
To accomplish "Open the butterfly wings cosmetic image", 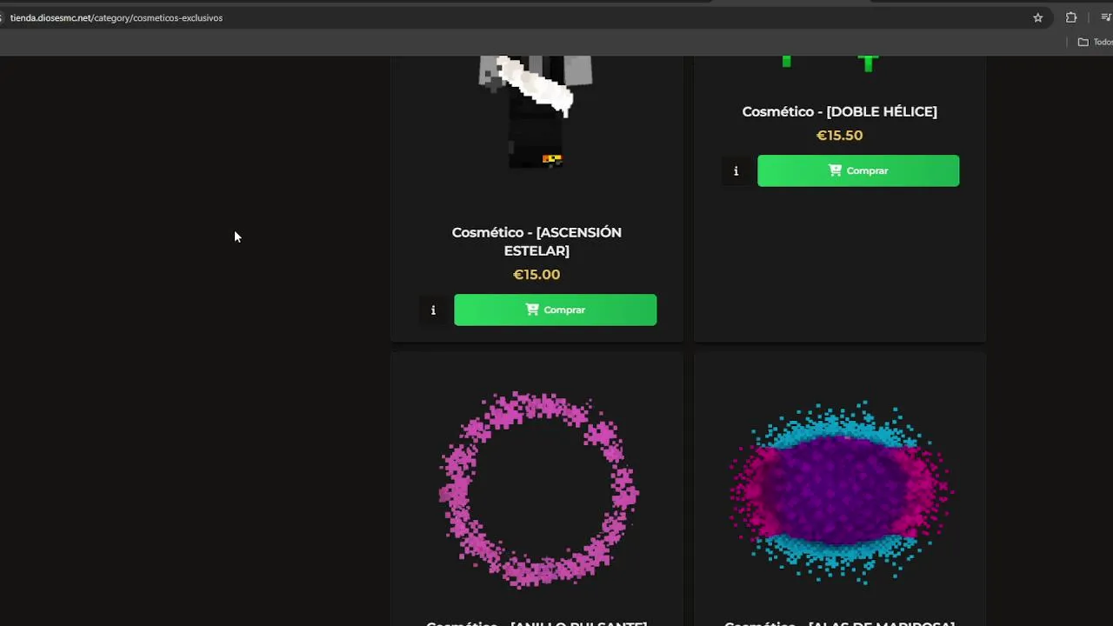I will 840,492.
